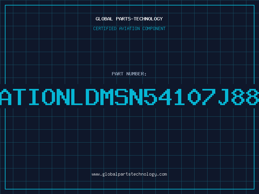The height and width of the screenshot is (194, 259).
Task: Select the letter O in part number
Action: pyautogui.click(x=48, y=97)
